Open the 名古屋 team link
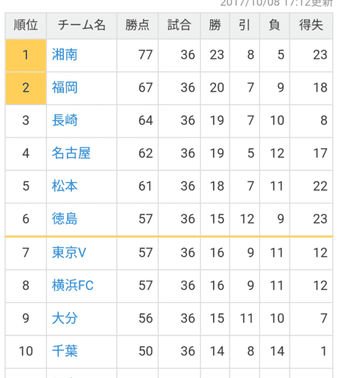Image resolution: width=338 pixels, height=378 pixels. pos(71,153)
